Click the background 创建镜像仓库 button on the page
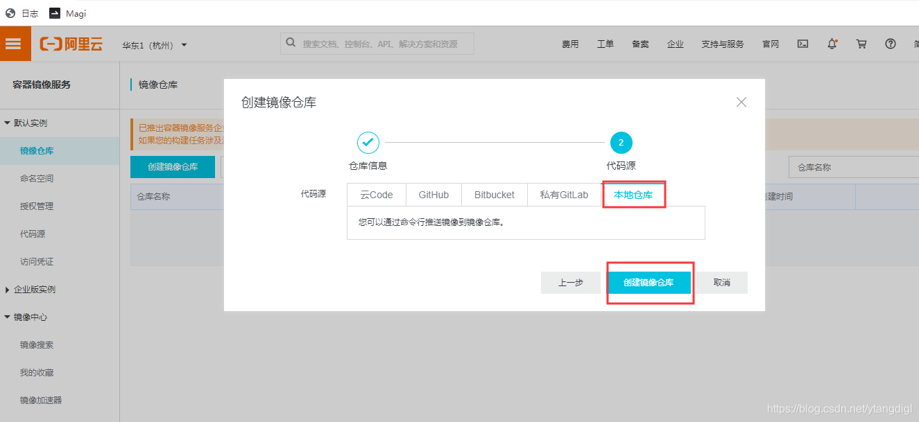 (173, 167)
